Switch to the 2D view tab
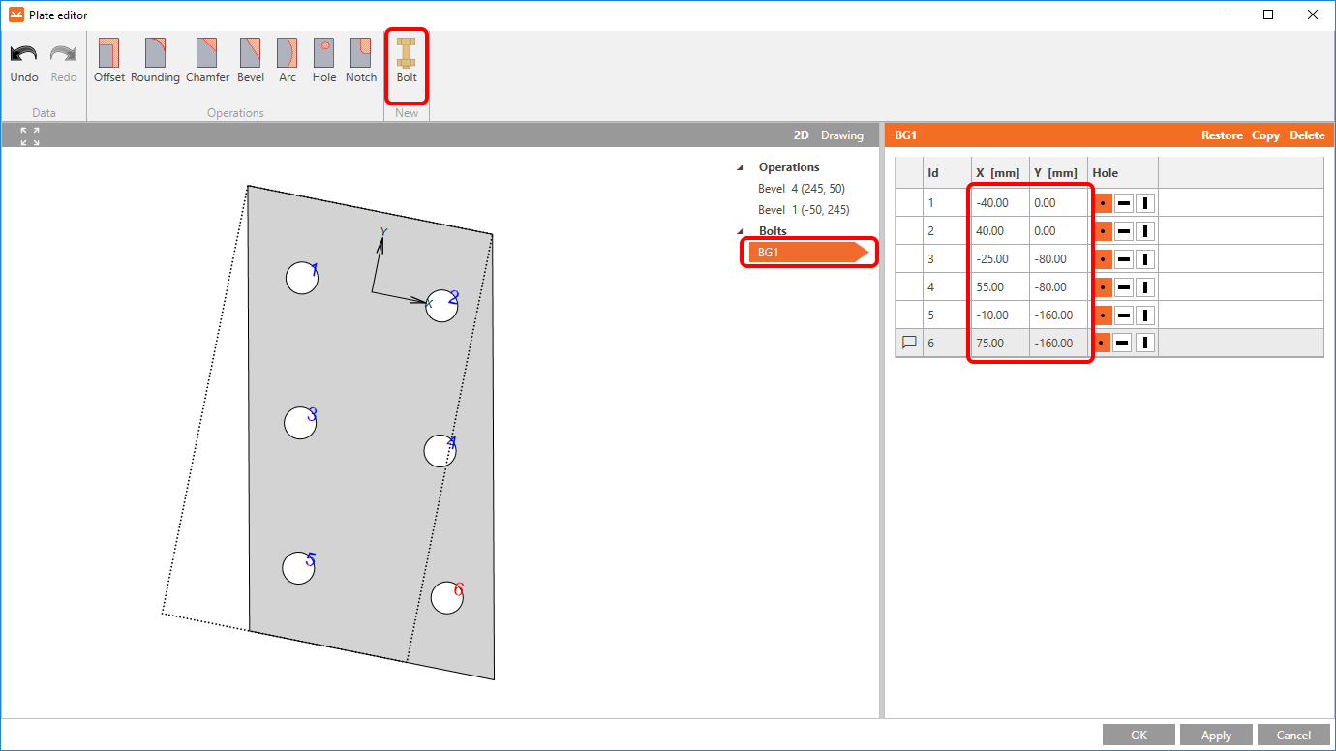Screen dimensions: 1336x751 801,135
